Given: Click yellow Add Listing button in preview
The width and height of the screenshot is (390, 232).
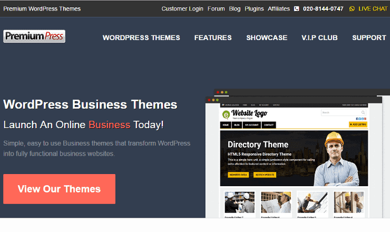Looking at the screenshot, I should click(x=358, y=124).
